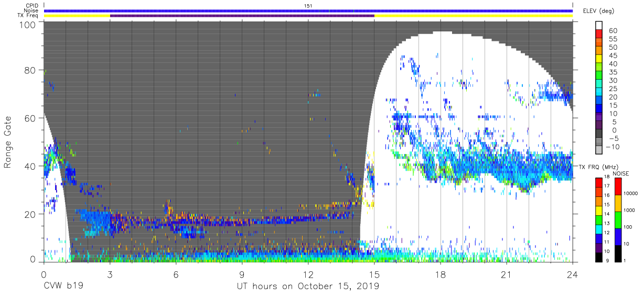Click the UT hour tick label 12
Viewport: 644px width, 297px height.
pyautogui.click(x=308, y=274)
